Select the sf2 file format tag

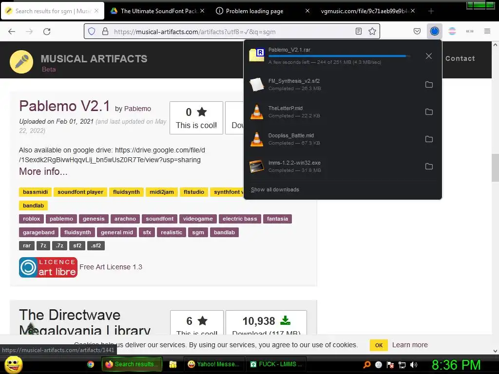point(77,245)
